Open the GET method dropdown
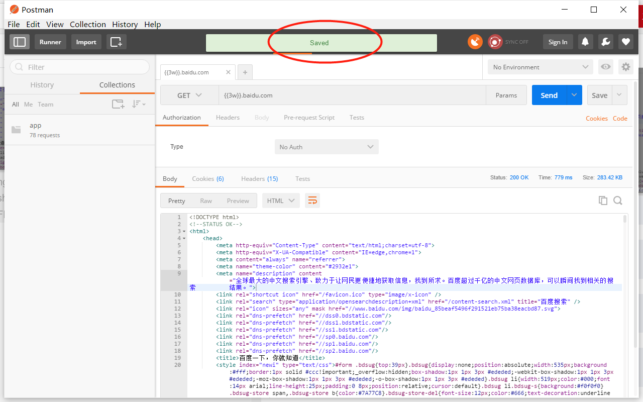This screenshot has width=643, height=402. (x=189, y=95)
